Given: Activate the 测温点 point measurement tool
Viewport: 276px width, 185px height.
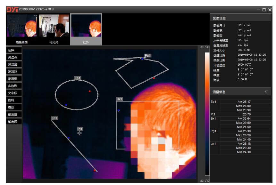Looking at the screenshot, I should coord(14,57).
